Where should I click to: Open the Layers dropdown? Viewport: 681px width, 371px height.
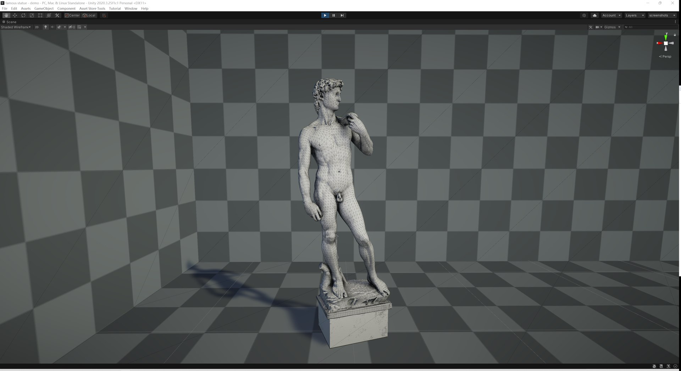[x=635, y=15]
